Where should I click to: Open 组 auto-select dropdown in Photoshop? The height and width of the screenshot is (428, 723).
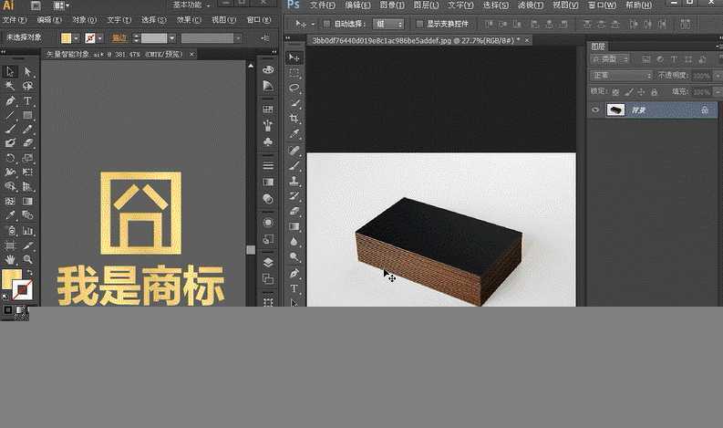388,24
